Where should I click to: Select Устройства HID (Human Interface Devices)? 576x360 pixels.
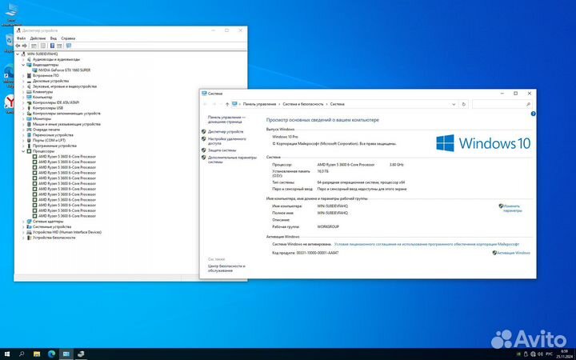click(x=67, y=232)
